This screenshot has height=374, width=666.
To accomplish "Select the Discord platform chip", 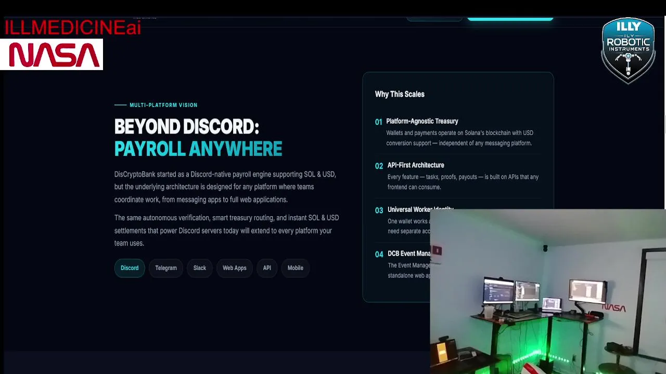I will pos(130,268).
